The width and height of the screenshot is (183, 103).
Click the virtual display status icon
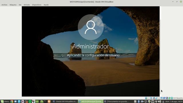(x=162, y=98)
